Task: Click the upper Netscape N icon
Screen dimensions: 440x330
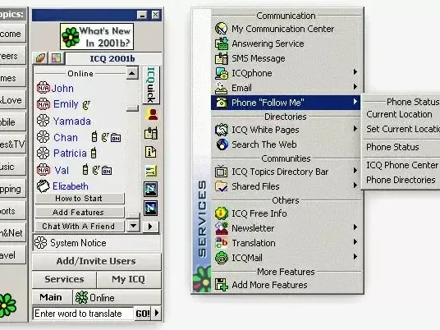Action: (151, 189)
